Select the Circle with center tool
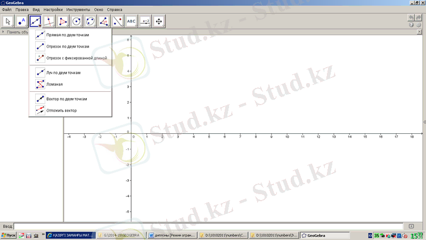 (x=77, y=21)
